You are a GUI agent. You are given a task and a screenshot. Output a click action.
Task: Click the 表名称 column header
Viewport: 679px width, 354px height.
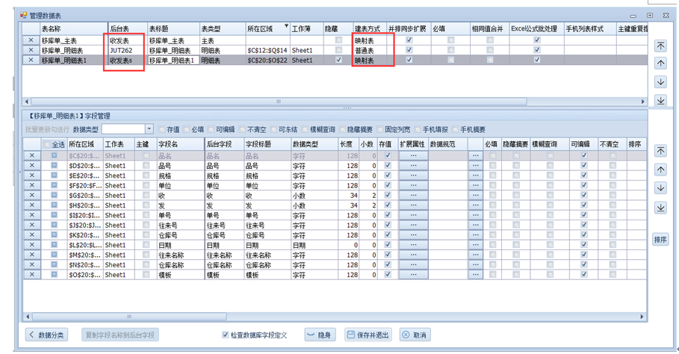point(72,28)
